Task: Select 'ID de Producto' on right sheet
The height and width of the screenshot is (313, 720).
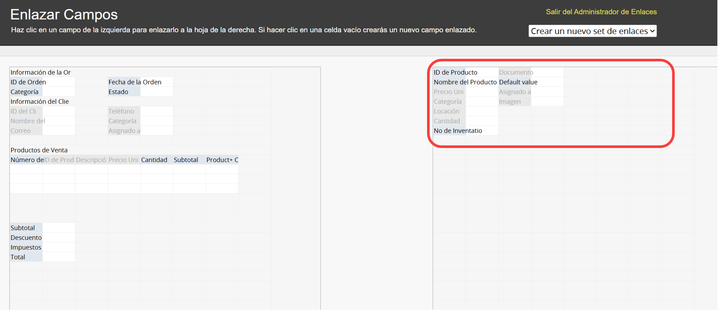Action: (455, 72)
